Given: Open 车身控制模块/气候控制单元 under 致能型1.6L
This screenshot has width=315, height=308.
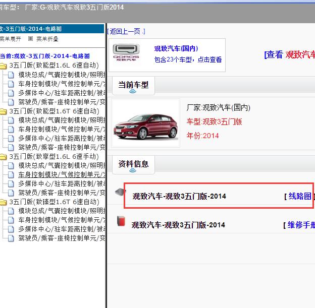Looking at the screenshot, I should coord(62,84).
